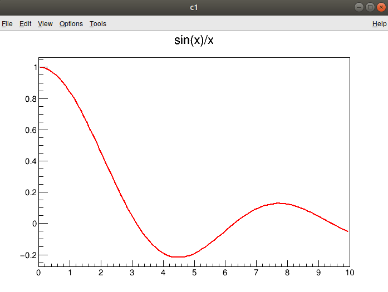The height and width of the screenshot is (292, 388).
Task: Open the Options menu
Action: pos(71,24)
